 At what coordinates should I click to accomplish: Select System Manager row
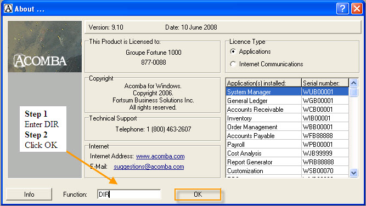point(287,92)
